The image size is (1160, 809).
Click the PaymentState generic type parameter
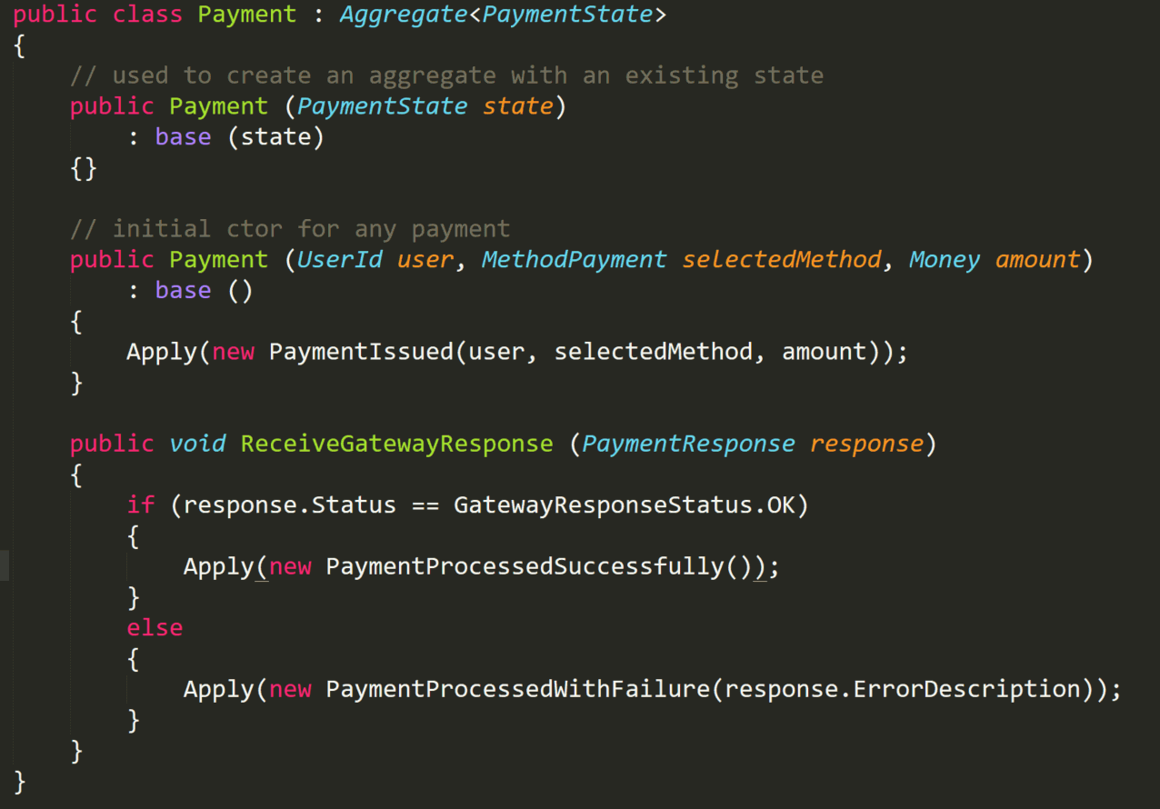click(565, 15)
